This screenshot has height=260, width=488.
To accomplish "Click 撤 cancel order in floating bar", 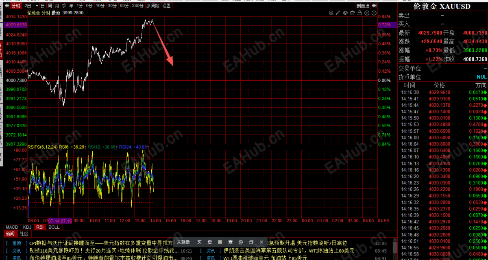I will tap(220, 242).
